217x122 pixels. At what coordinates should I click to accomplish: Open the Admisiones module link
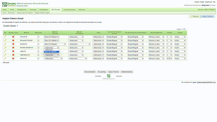click(188, 5)
